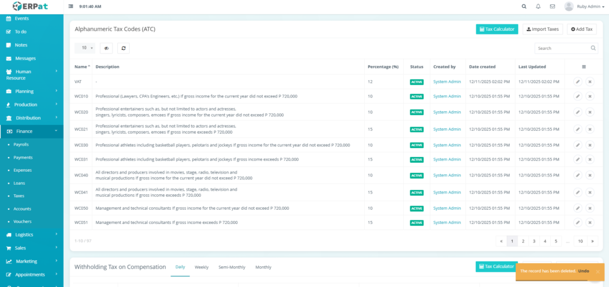Screen dimensions: 609x287
Task: Toggle column visibility with the eye icon
Action: pyautogui.click(x=106, y=48)
